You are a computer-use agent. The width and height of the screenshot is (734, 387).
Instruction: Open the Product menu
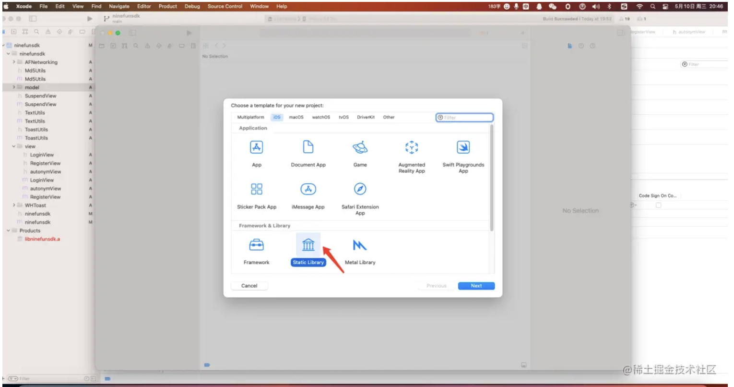click(168, 6)
